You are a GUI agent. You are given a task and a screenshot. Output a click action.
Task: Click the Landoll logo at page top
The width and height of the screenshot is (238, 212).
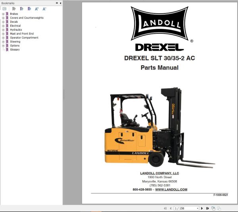(x=159, y=23)
